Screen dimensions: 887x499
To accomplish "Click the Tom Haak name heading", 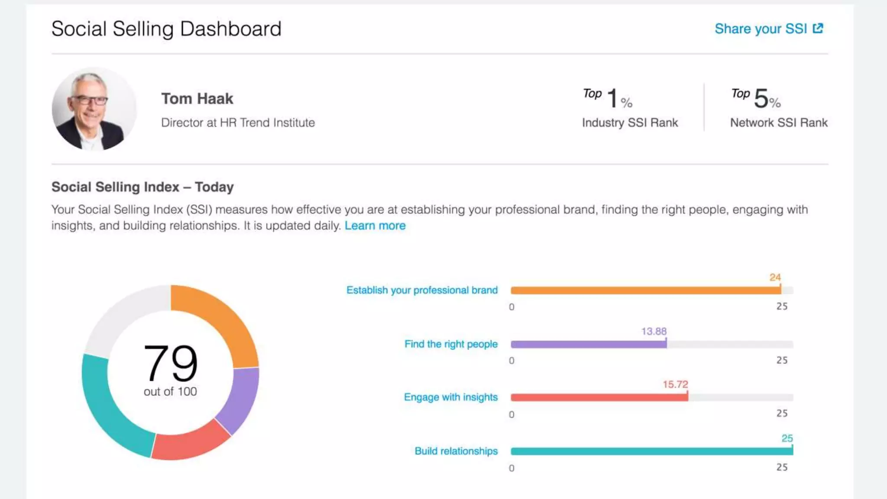I will (197, 99).
